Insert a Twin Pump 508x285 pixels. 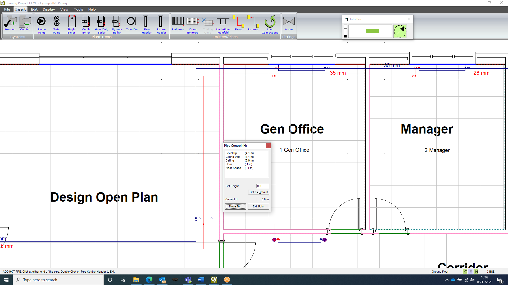[57, 25]
